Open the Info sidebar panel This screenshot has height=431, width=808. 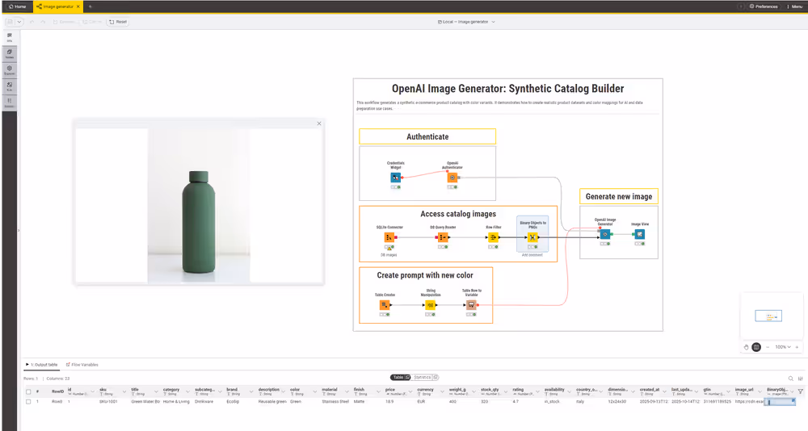(x=10, y=37)
